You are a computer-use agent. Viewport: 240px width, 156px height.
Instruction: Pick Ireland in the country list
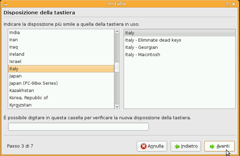tap(61, 54)
